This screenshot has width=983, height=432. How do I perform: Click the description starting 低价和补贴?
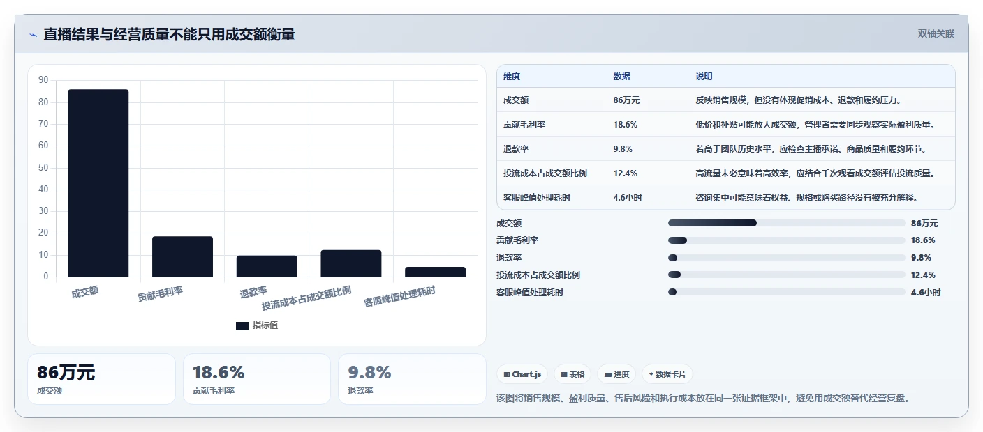tap(815, 125)
